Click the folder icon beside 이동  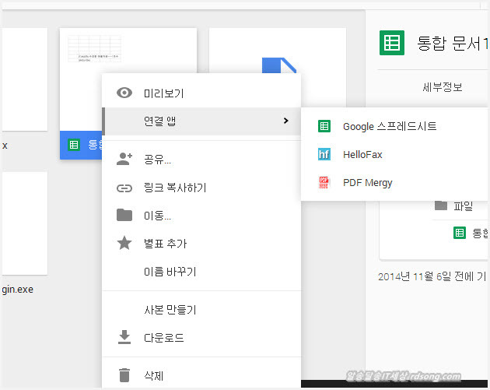click(x=124, y=215)
